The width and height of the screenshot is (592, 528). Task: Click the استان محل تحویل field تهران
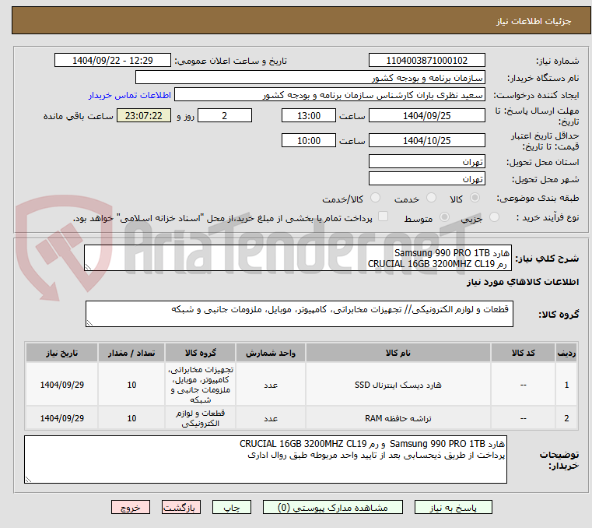tap(426, 161)
